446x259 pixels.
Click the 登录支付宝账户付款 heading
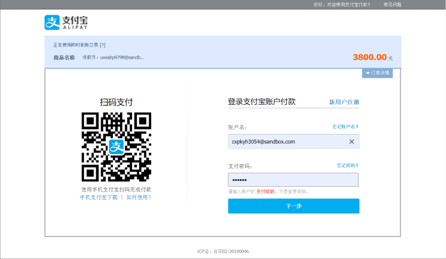click(262, 102)
